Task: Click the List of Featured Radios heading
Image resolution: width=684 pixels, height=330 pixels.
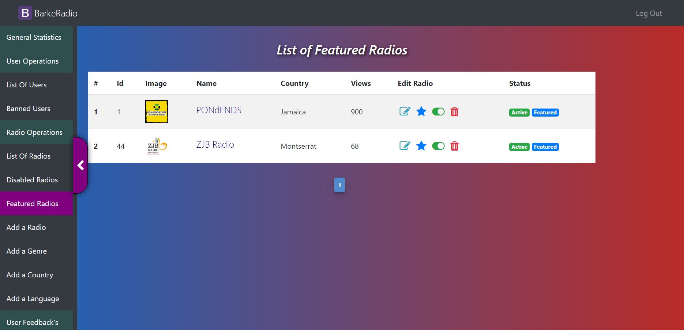Action: [342, 50]
